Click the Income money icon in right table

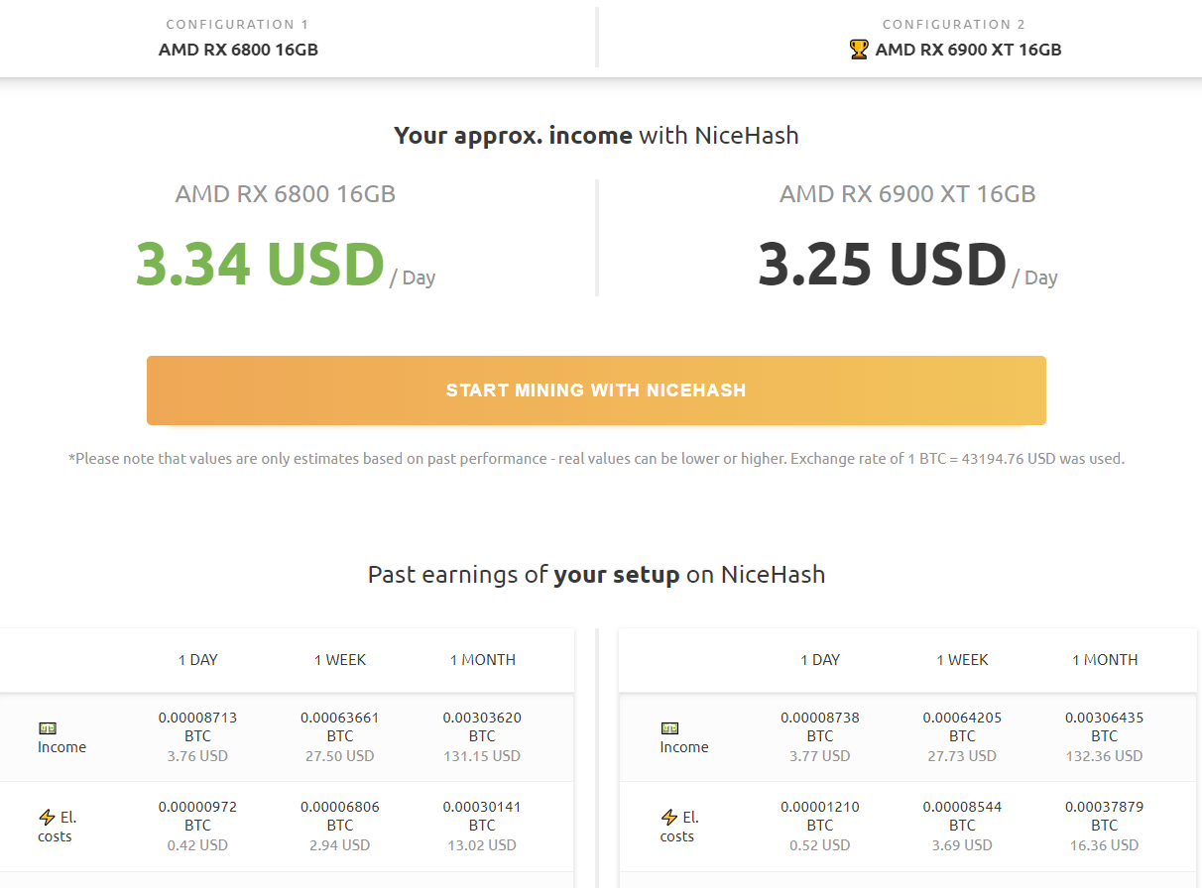[669, 728]
